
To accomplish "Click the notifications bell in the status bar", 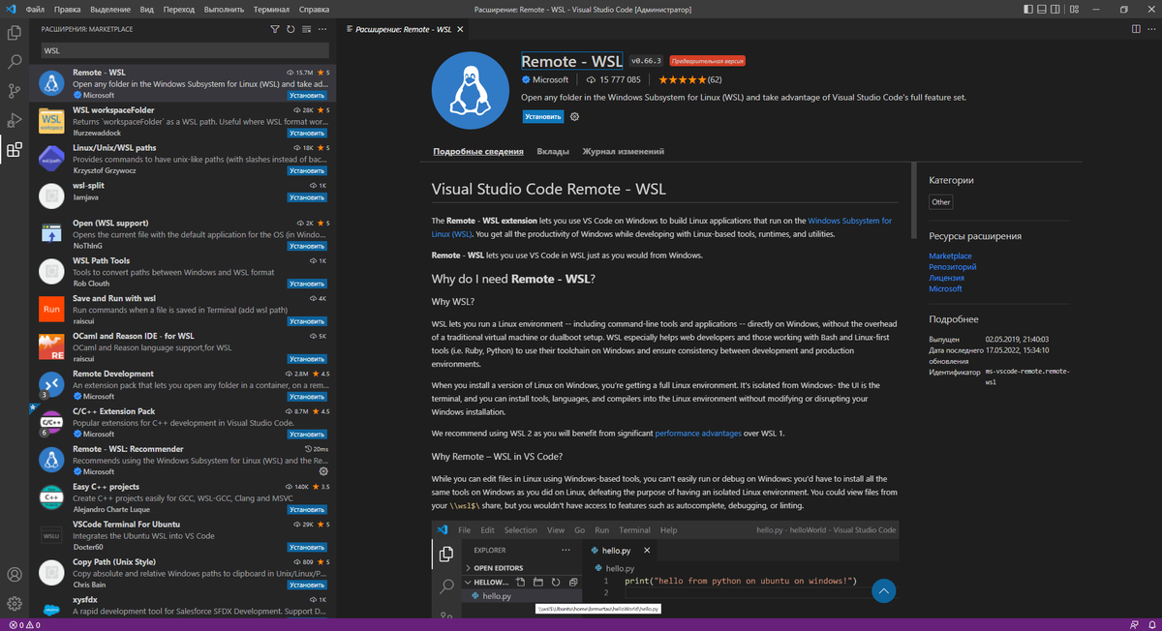I will pyautogui.click(x=1150, y=624).
